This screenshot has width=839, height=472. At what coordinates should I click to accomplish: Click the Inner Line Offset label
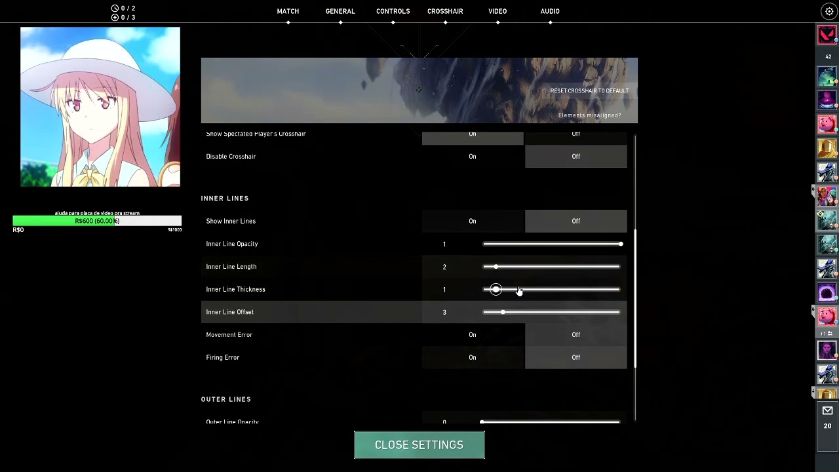(230, 312)
